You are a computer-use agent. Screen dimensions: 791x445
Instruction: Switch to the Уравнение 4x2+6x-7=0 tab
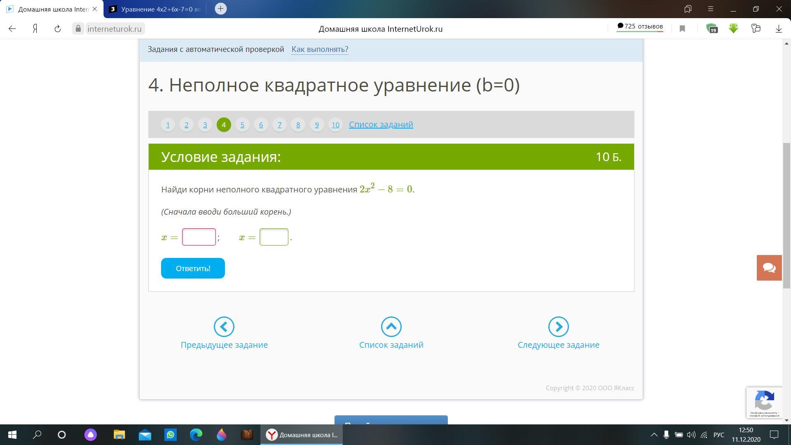(x=157, y=9)
